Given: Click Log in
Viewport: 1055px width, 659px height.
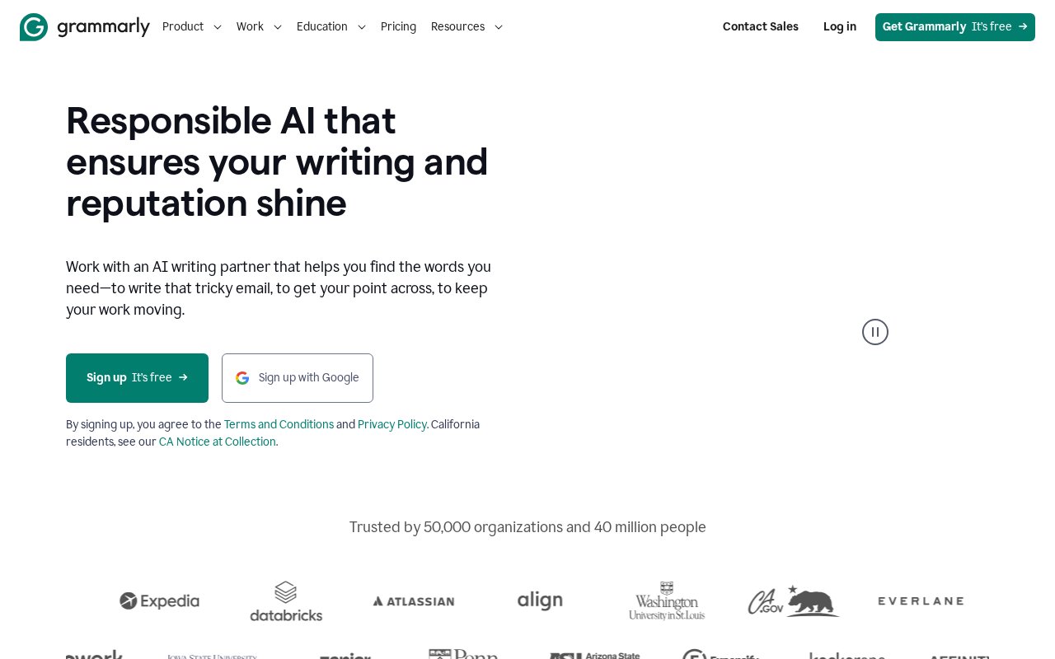Looking at the screenshot, I should coord(840,27).
